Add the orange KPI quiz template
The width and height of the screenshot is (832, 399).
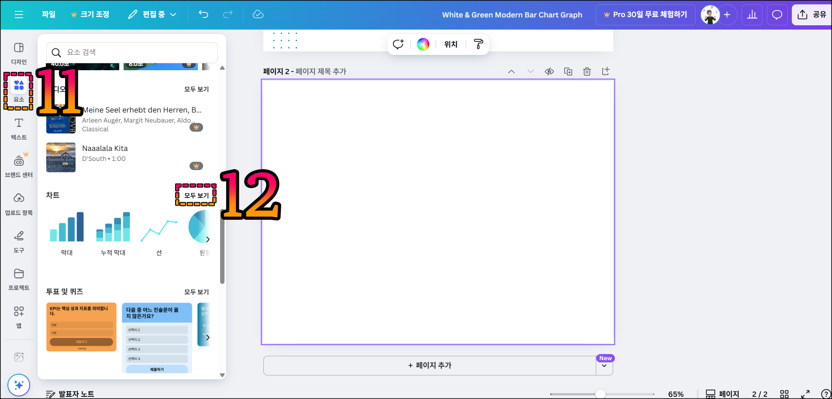(81, 327)
